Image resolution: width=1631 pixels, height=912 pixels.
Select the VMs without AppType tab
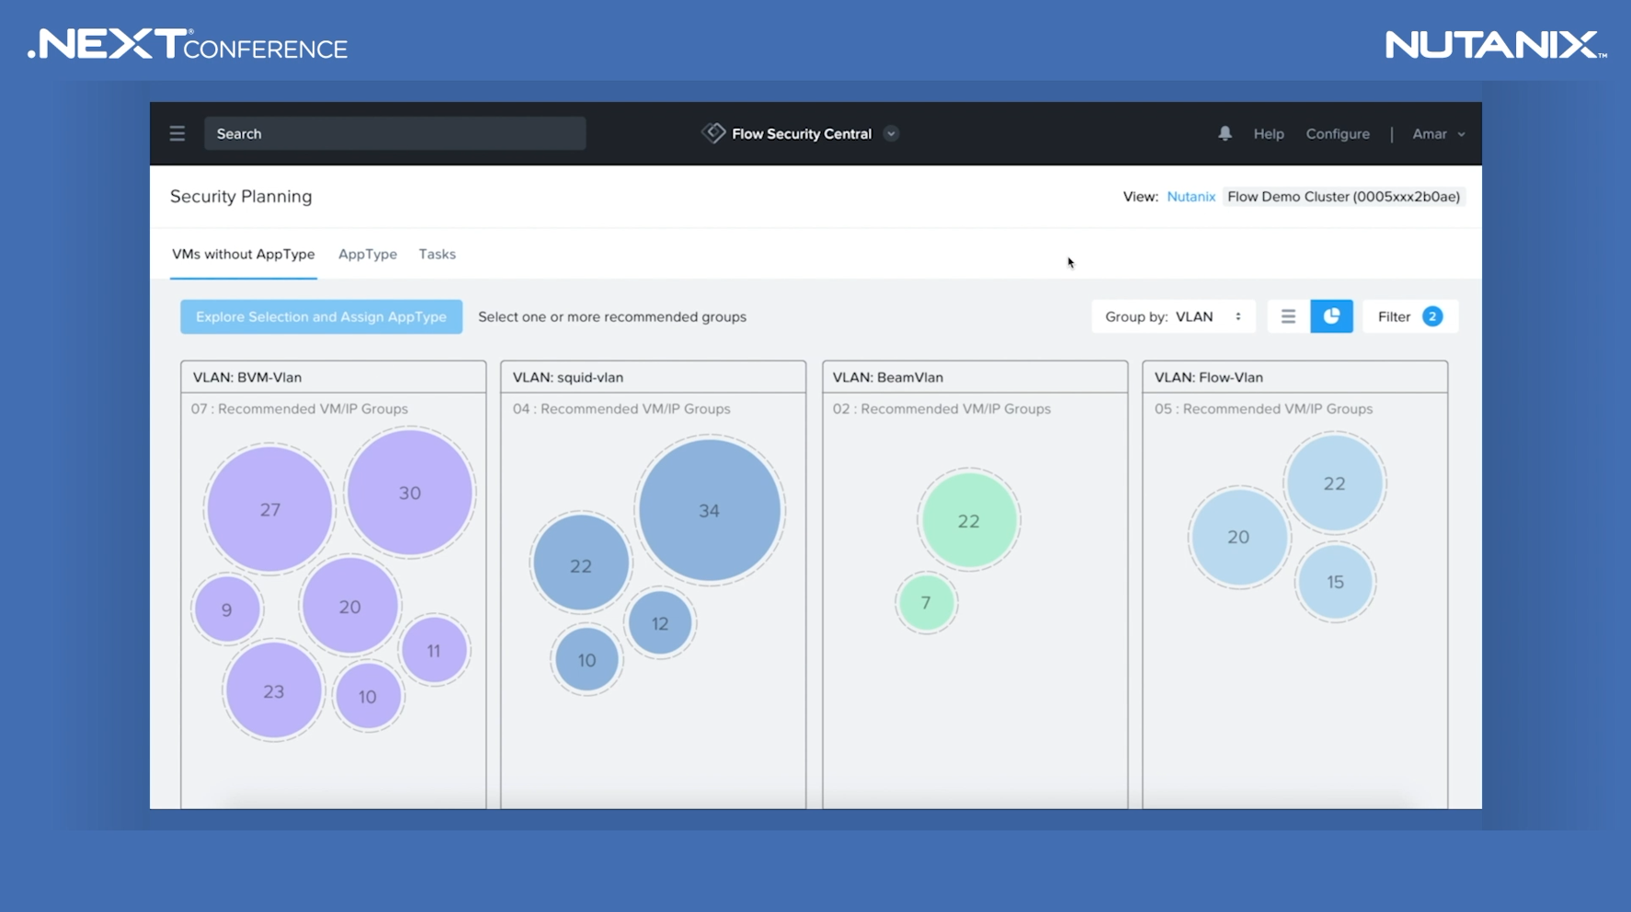tap(244, 255)
